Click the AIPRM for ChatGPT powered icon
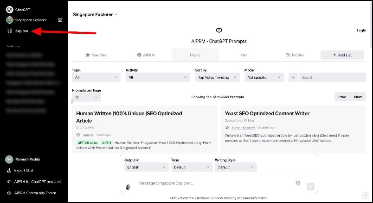373x203 pixels. [9, 182]
